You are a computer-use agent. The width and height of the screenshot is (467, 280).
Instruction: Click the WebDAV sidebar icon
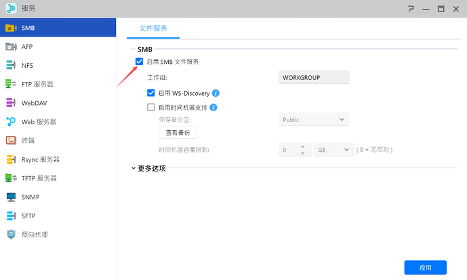pyautogui.click(x=11, y=103)
